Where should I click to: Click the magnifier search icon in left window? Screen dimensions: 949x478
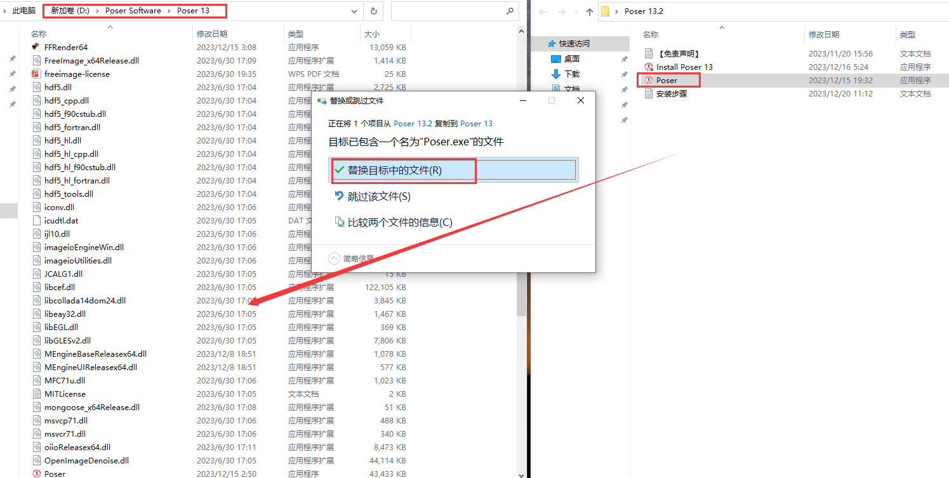(x=510, y=11)
